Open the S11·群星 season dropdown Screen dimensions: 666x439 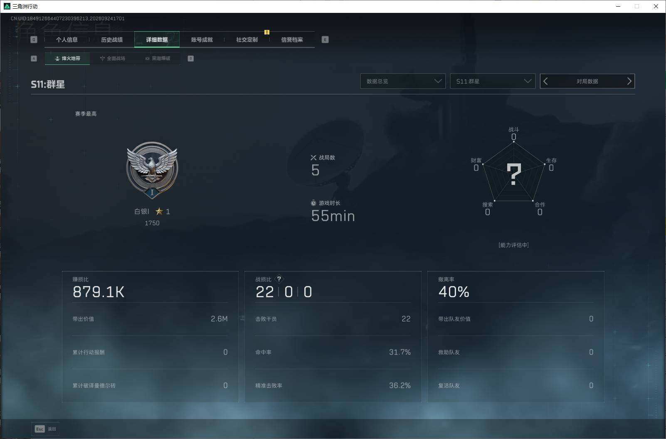coord(493,81)
